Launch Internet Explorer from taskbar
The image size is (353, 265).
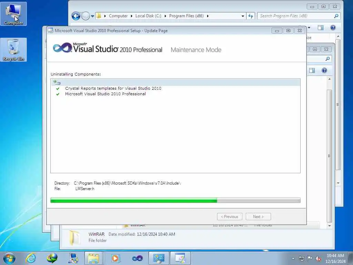31,258
